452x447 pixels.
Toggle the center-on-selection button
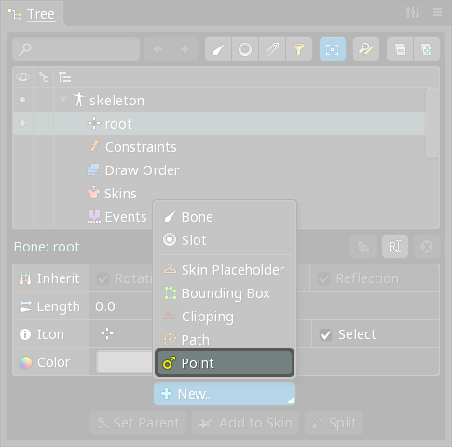pos(333,49)
